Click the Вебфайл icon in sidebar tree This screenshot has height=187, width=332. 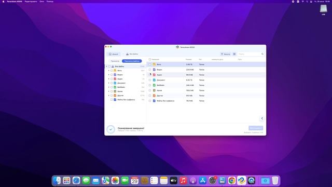pos(115,87)
